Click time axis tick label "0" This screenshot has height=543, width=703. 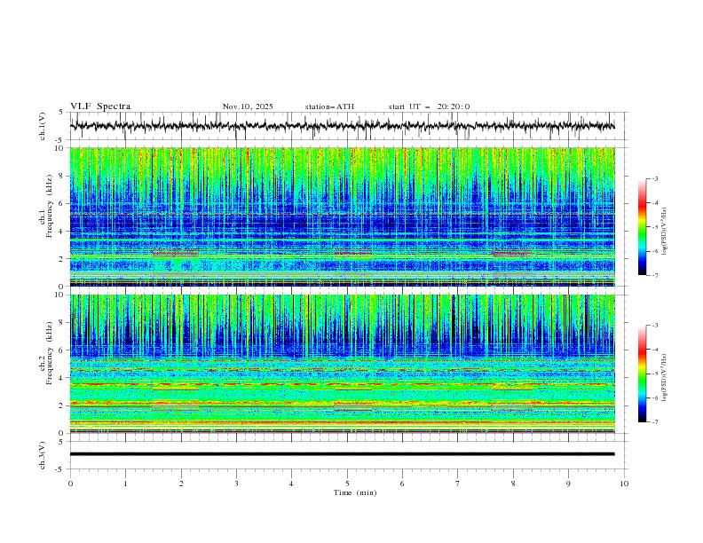70,484
